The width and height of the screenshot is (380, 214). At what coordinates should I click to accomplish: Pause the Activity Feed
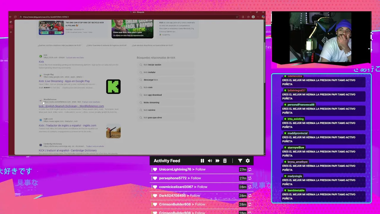tap(202, 161)
